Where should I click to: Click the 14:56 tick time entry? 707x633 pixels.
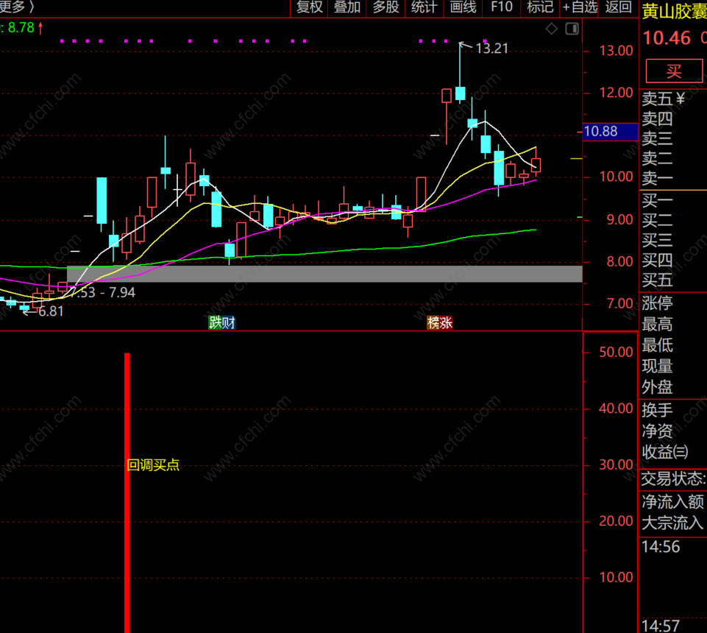[x=661, y=548]
